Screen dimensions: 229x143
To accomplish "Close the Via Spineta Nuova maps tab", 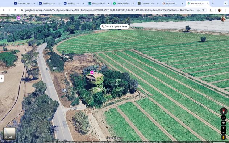I will click(207, 3).
